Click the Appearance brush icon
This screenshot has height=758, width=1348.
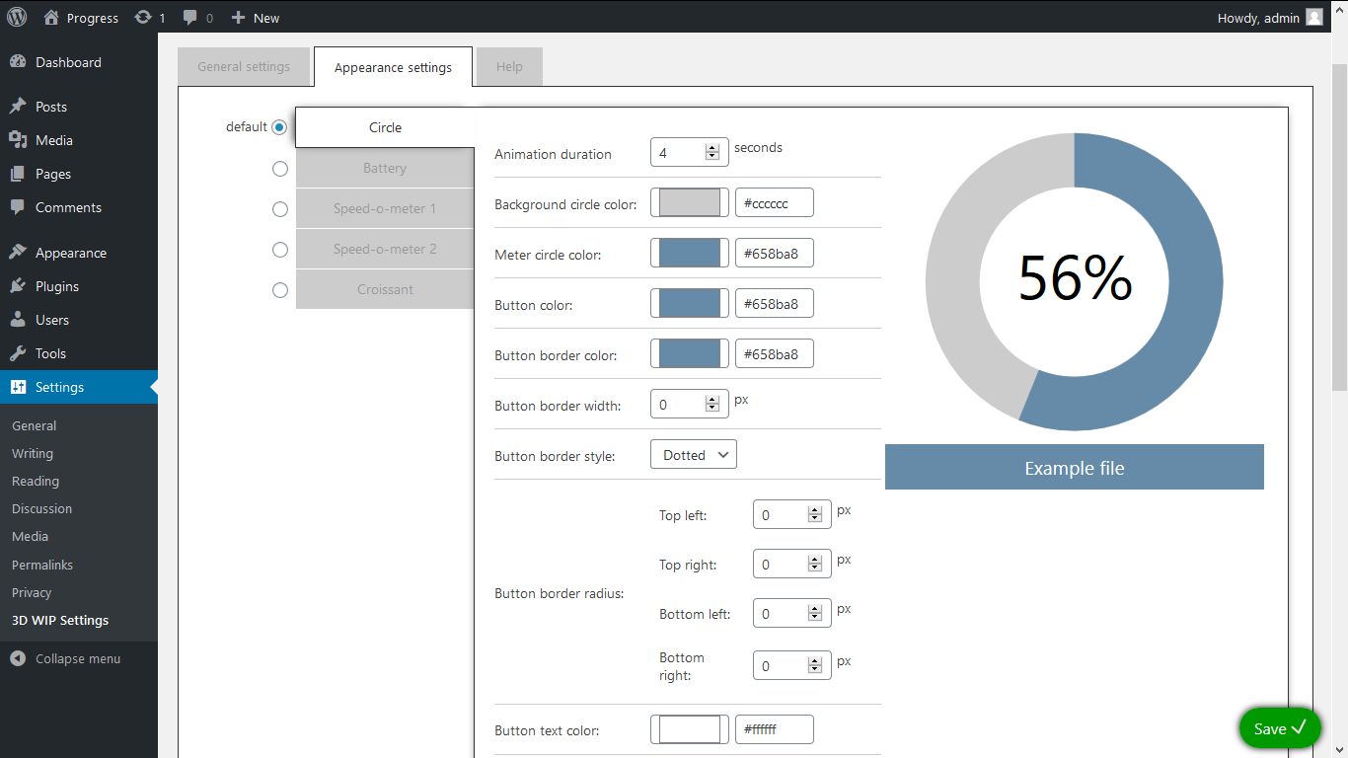[x=18, y=253]
